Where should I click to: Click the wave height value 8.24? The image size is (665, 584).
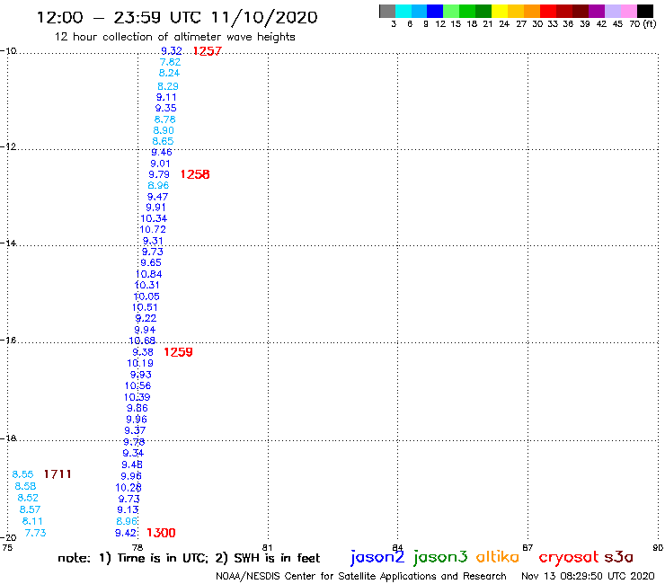(x=169, y=73)
